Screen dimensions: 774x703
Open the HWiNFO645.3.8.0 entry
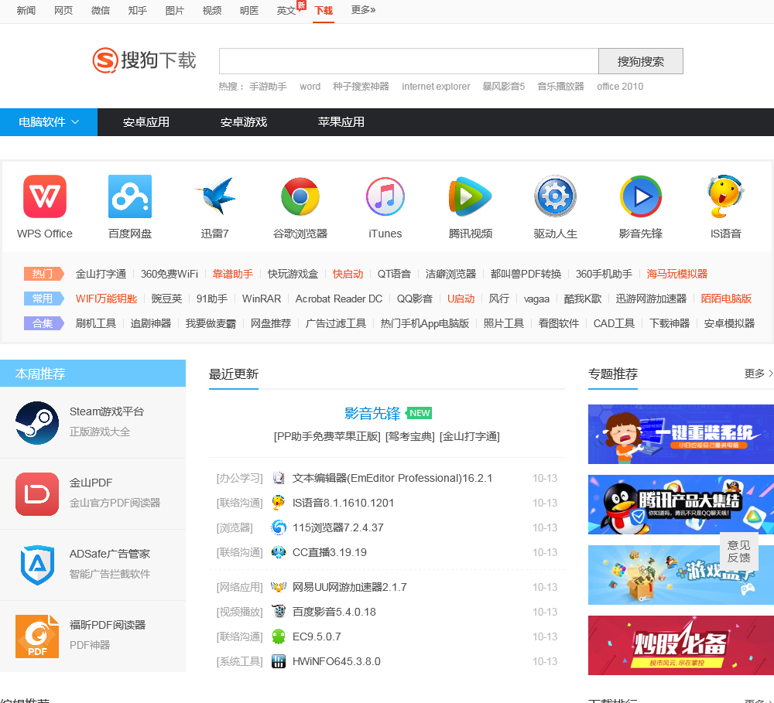click(337, 661)
